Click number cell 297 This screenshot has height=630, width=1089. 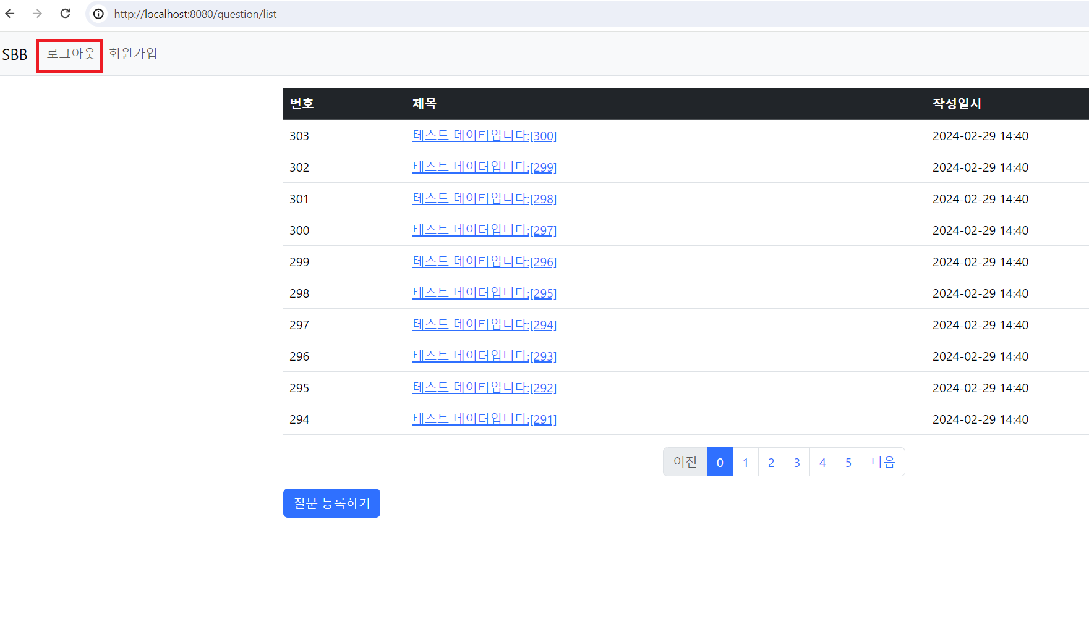pos(299,325)
